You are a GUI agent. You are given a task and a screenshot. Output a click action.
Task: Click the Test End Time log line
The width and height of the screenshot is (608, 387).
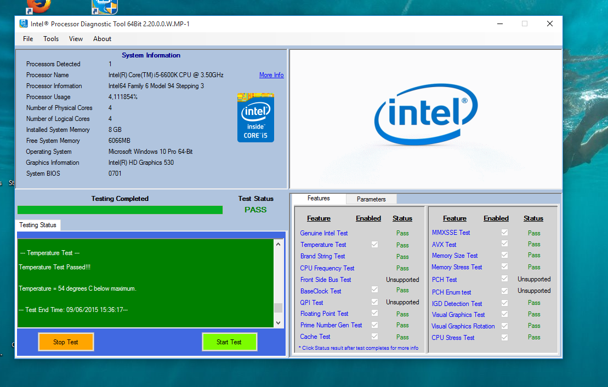click(x=73, y=310)
